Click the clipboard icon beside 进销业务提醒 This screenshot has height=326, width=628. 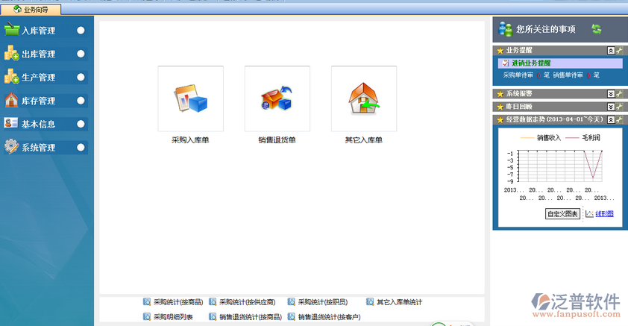coord(506,63)
